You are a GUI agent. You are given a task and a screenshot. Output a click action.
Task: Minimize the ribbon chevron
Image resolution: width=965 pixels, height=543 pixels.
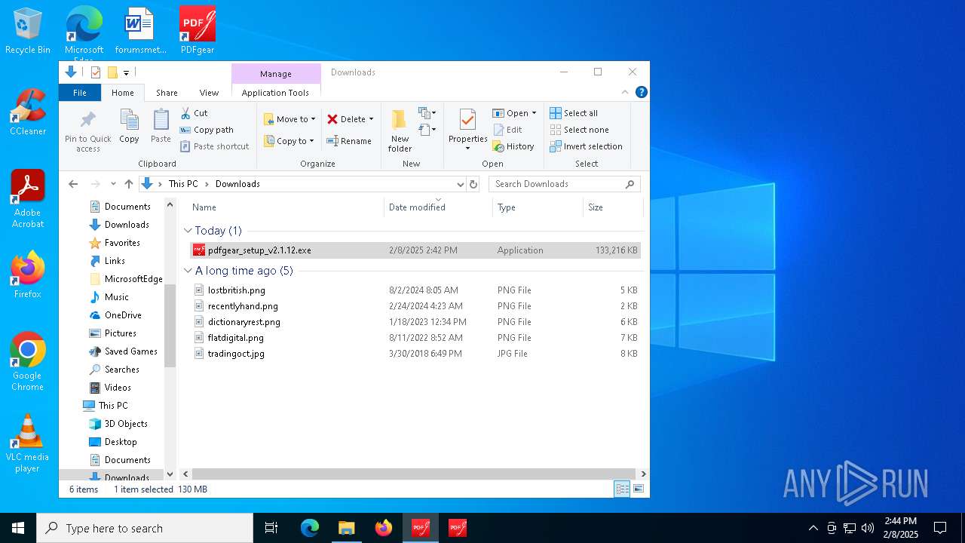[x=625, y=93]
